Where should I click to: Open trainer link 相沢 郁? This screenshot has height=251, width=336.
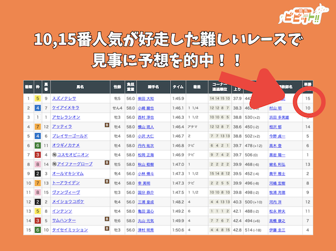pos(275,127)
